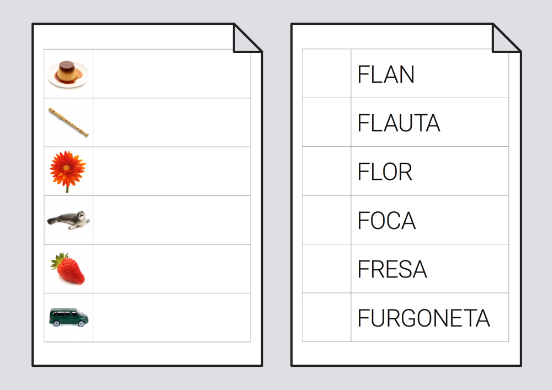Click the orange flower picture
552x390 pixels.
pos(68,170)
